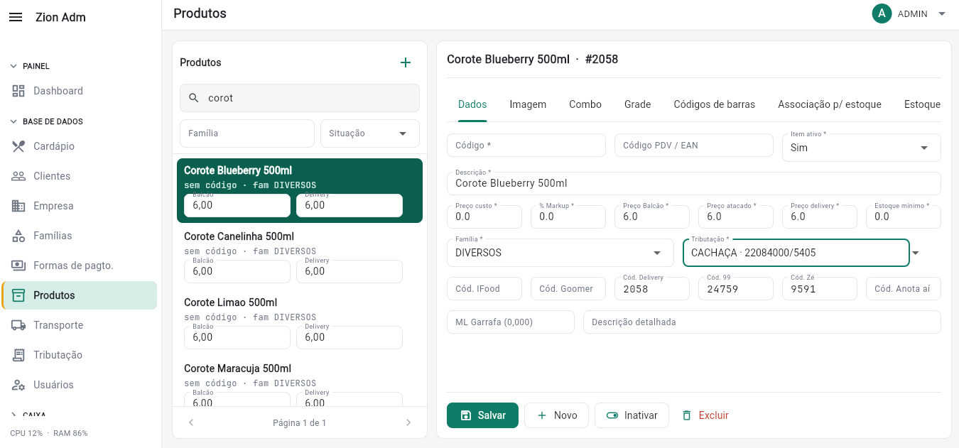The height and width of the screenshot is (448, 959).
Task: Open the hamburger navigation menu
Action: (x=16, y=17)
